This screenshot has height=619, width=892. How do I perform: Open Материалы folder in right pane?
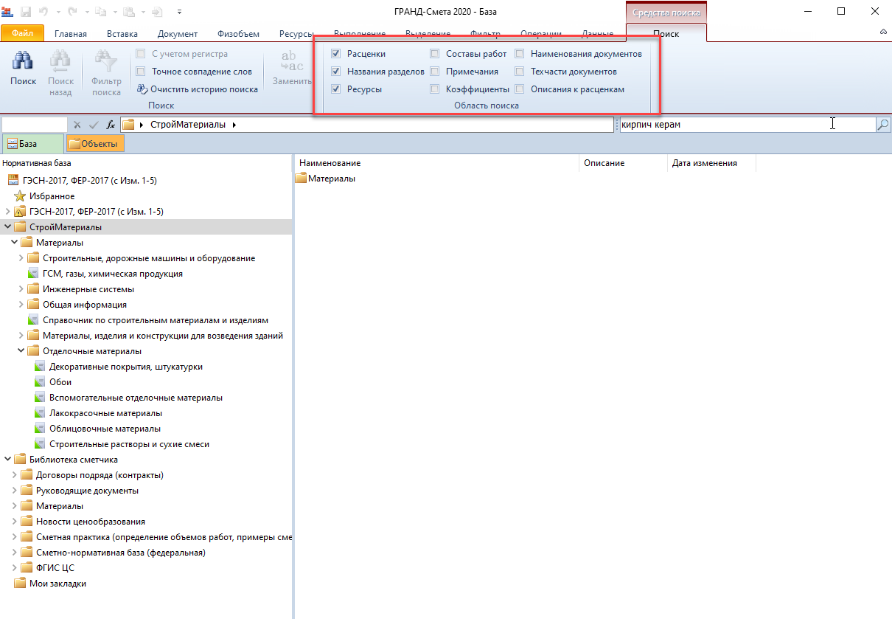click(325, 179)
